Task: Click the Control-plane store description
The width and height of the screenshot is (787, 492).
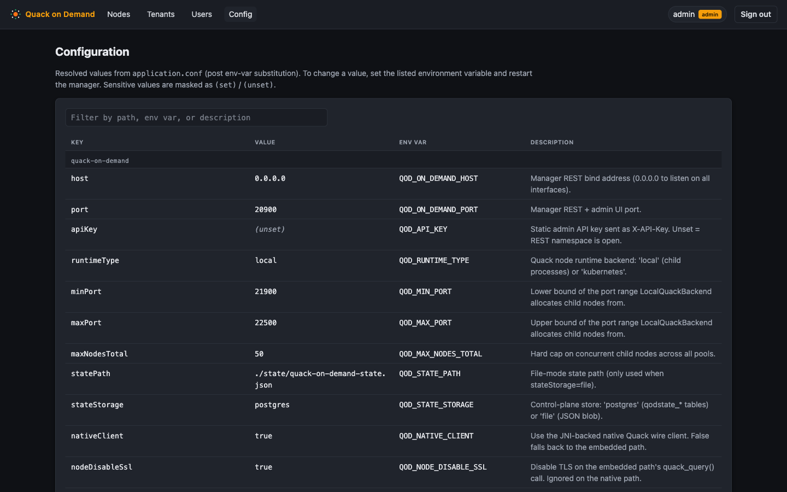Action: click(x=619, y=410)
